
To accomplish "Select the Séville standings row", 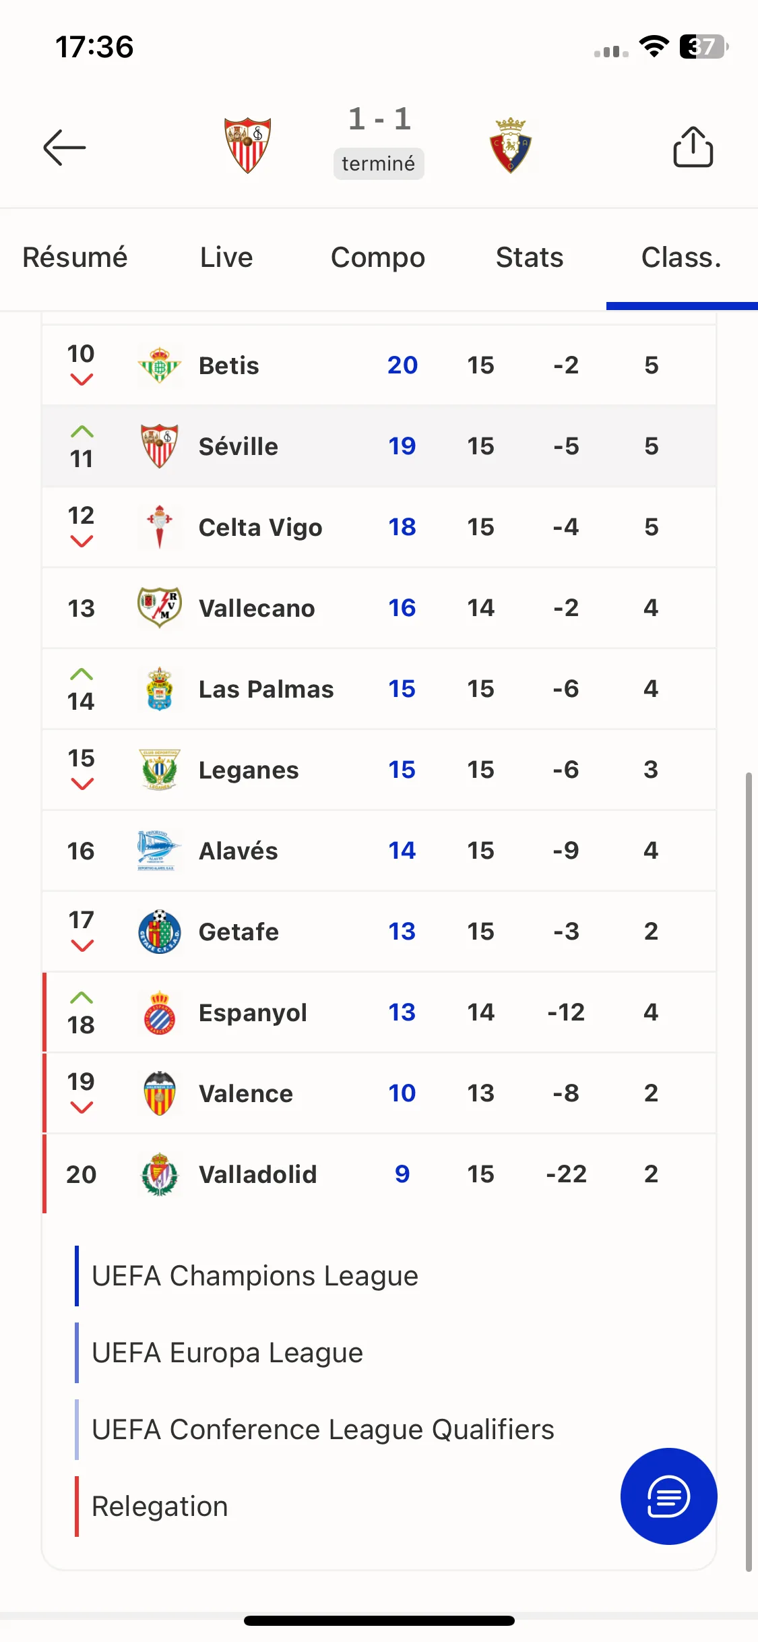I will [x=379, y=446].
